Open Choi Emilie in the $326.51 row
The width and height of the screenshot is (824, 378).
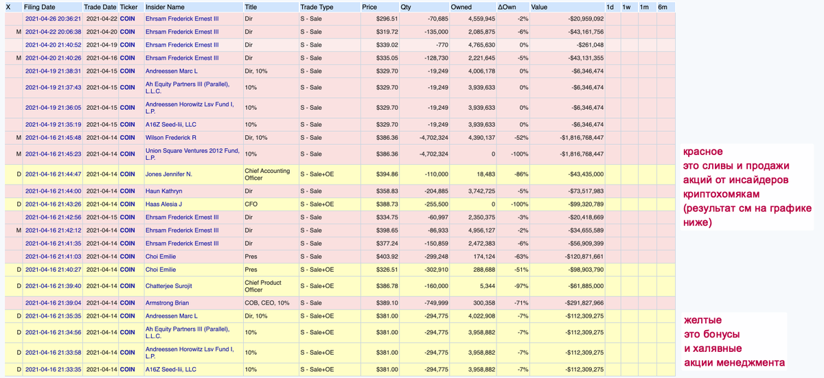(161, 270)
